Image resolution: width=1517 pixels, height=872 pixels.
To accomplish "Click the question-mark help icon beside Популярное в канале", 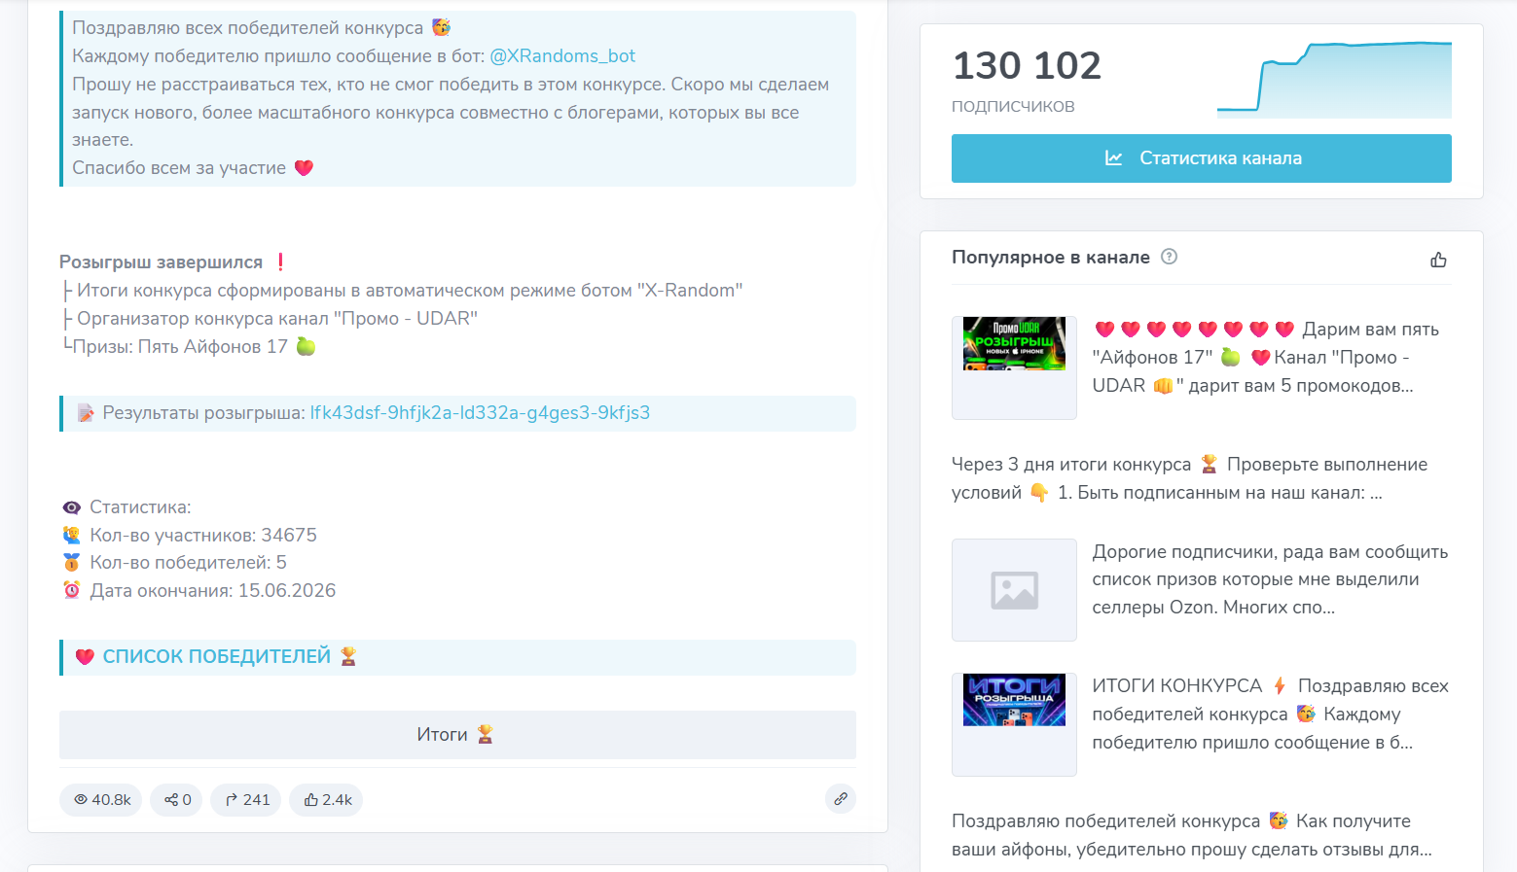I will click(x=1170, y=257).
